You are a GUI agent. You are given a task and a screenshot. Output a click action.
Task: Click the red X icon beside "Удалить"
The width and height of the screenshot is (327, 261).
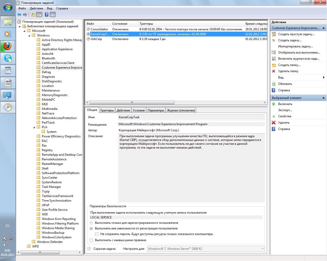click(274, 123)
